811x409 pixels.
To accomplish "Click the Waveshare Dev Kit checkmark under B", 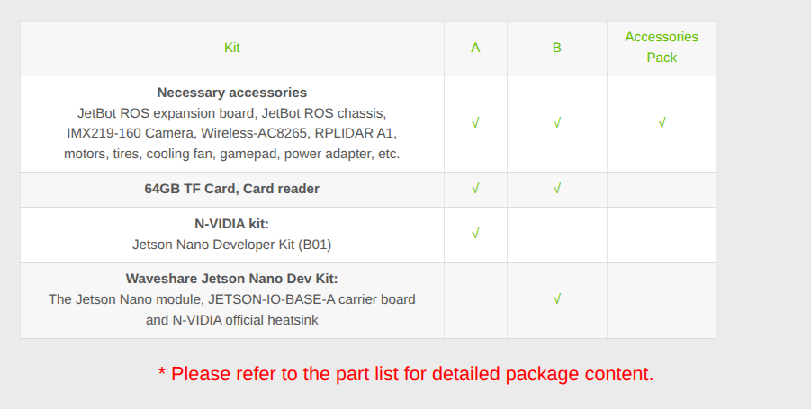I will [557, 299].
